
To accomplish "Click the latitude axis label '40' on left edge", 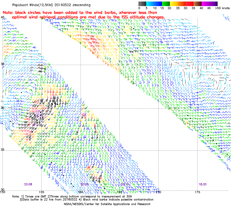I will [2, 17].
